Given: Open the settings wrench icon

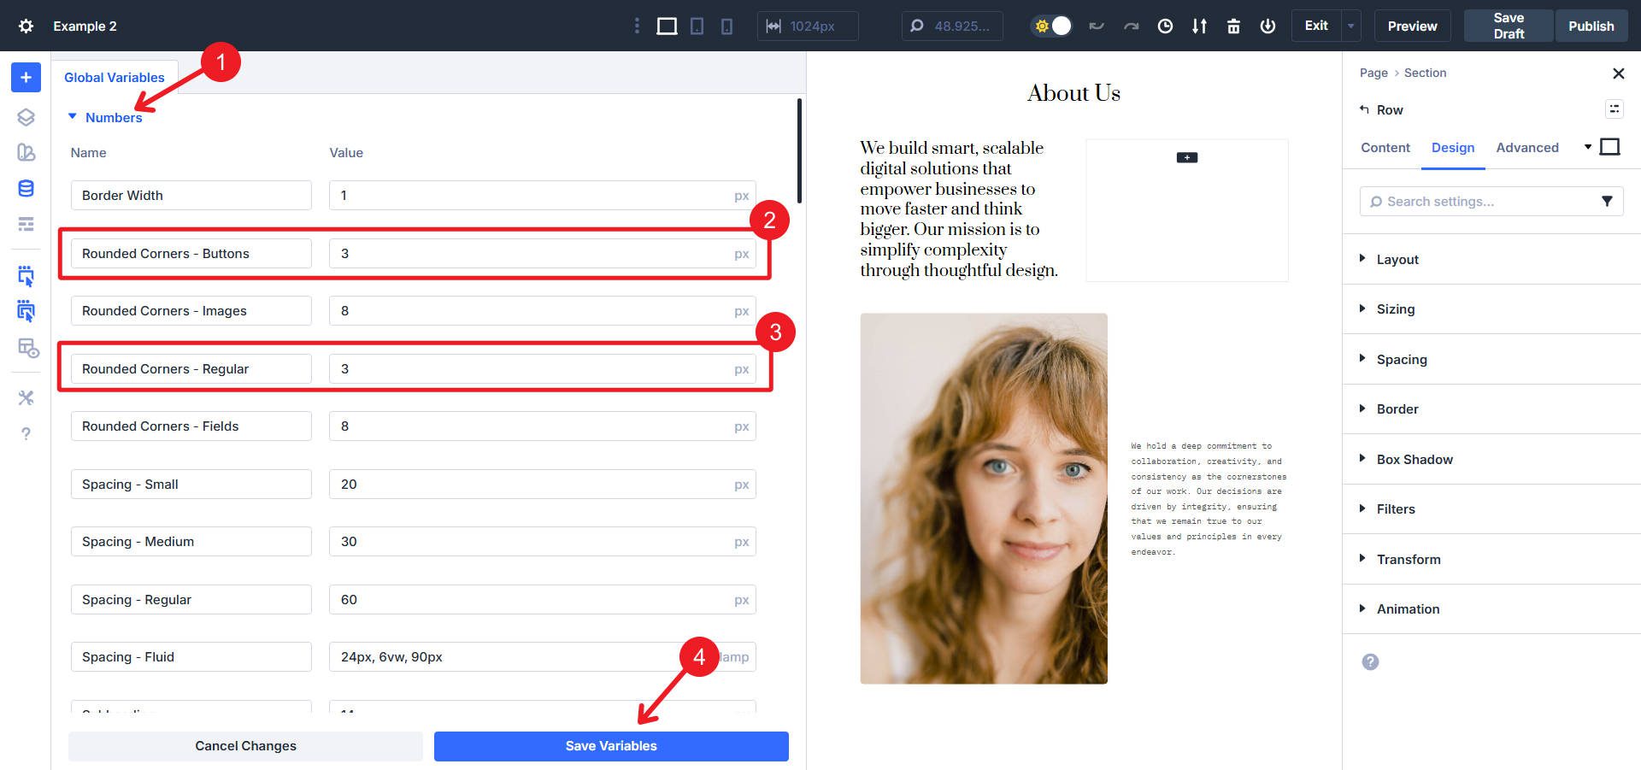Looking at the screenshot, I should click(x=26, y=397).
